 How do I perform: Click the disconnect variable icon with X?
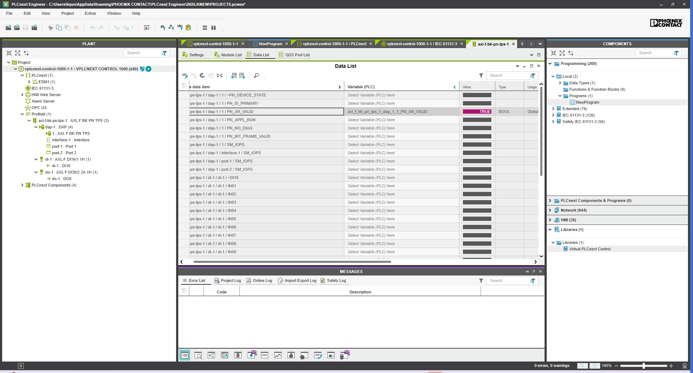point(202,76)
